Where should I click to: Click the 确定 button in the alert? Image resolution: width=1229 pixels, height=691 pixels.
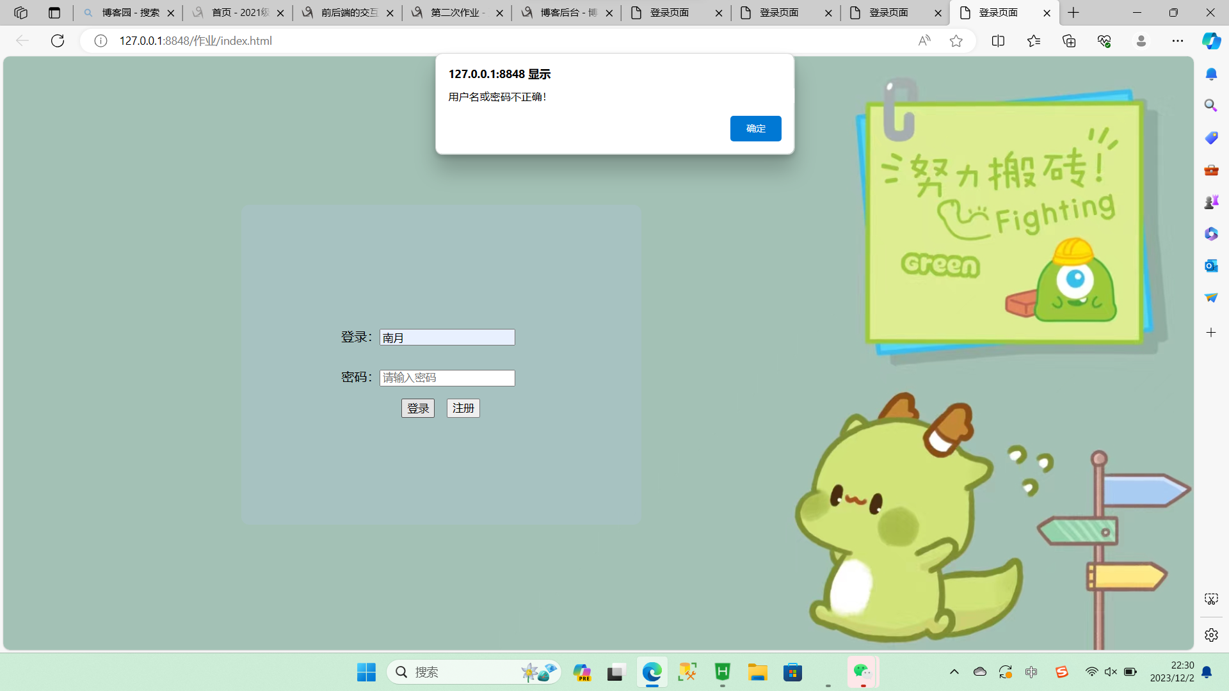click(755, 129)
